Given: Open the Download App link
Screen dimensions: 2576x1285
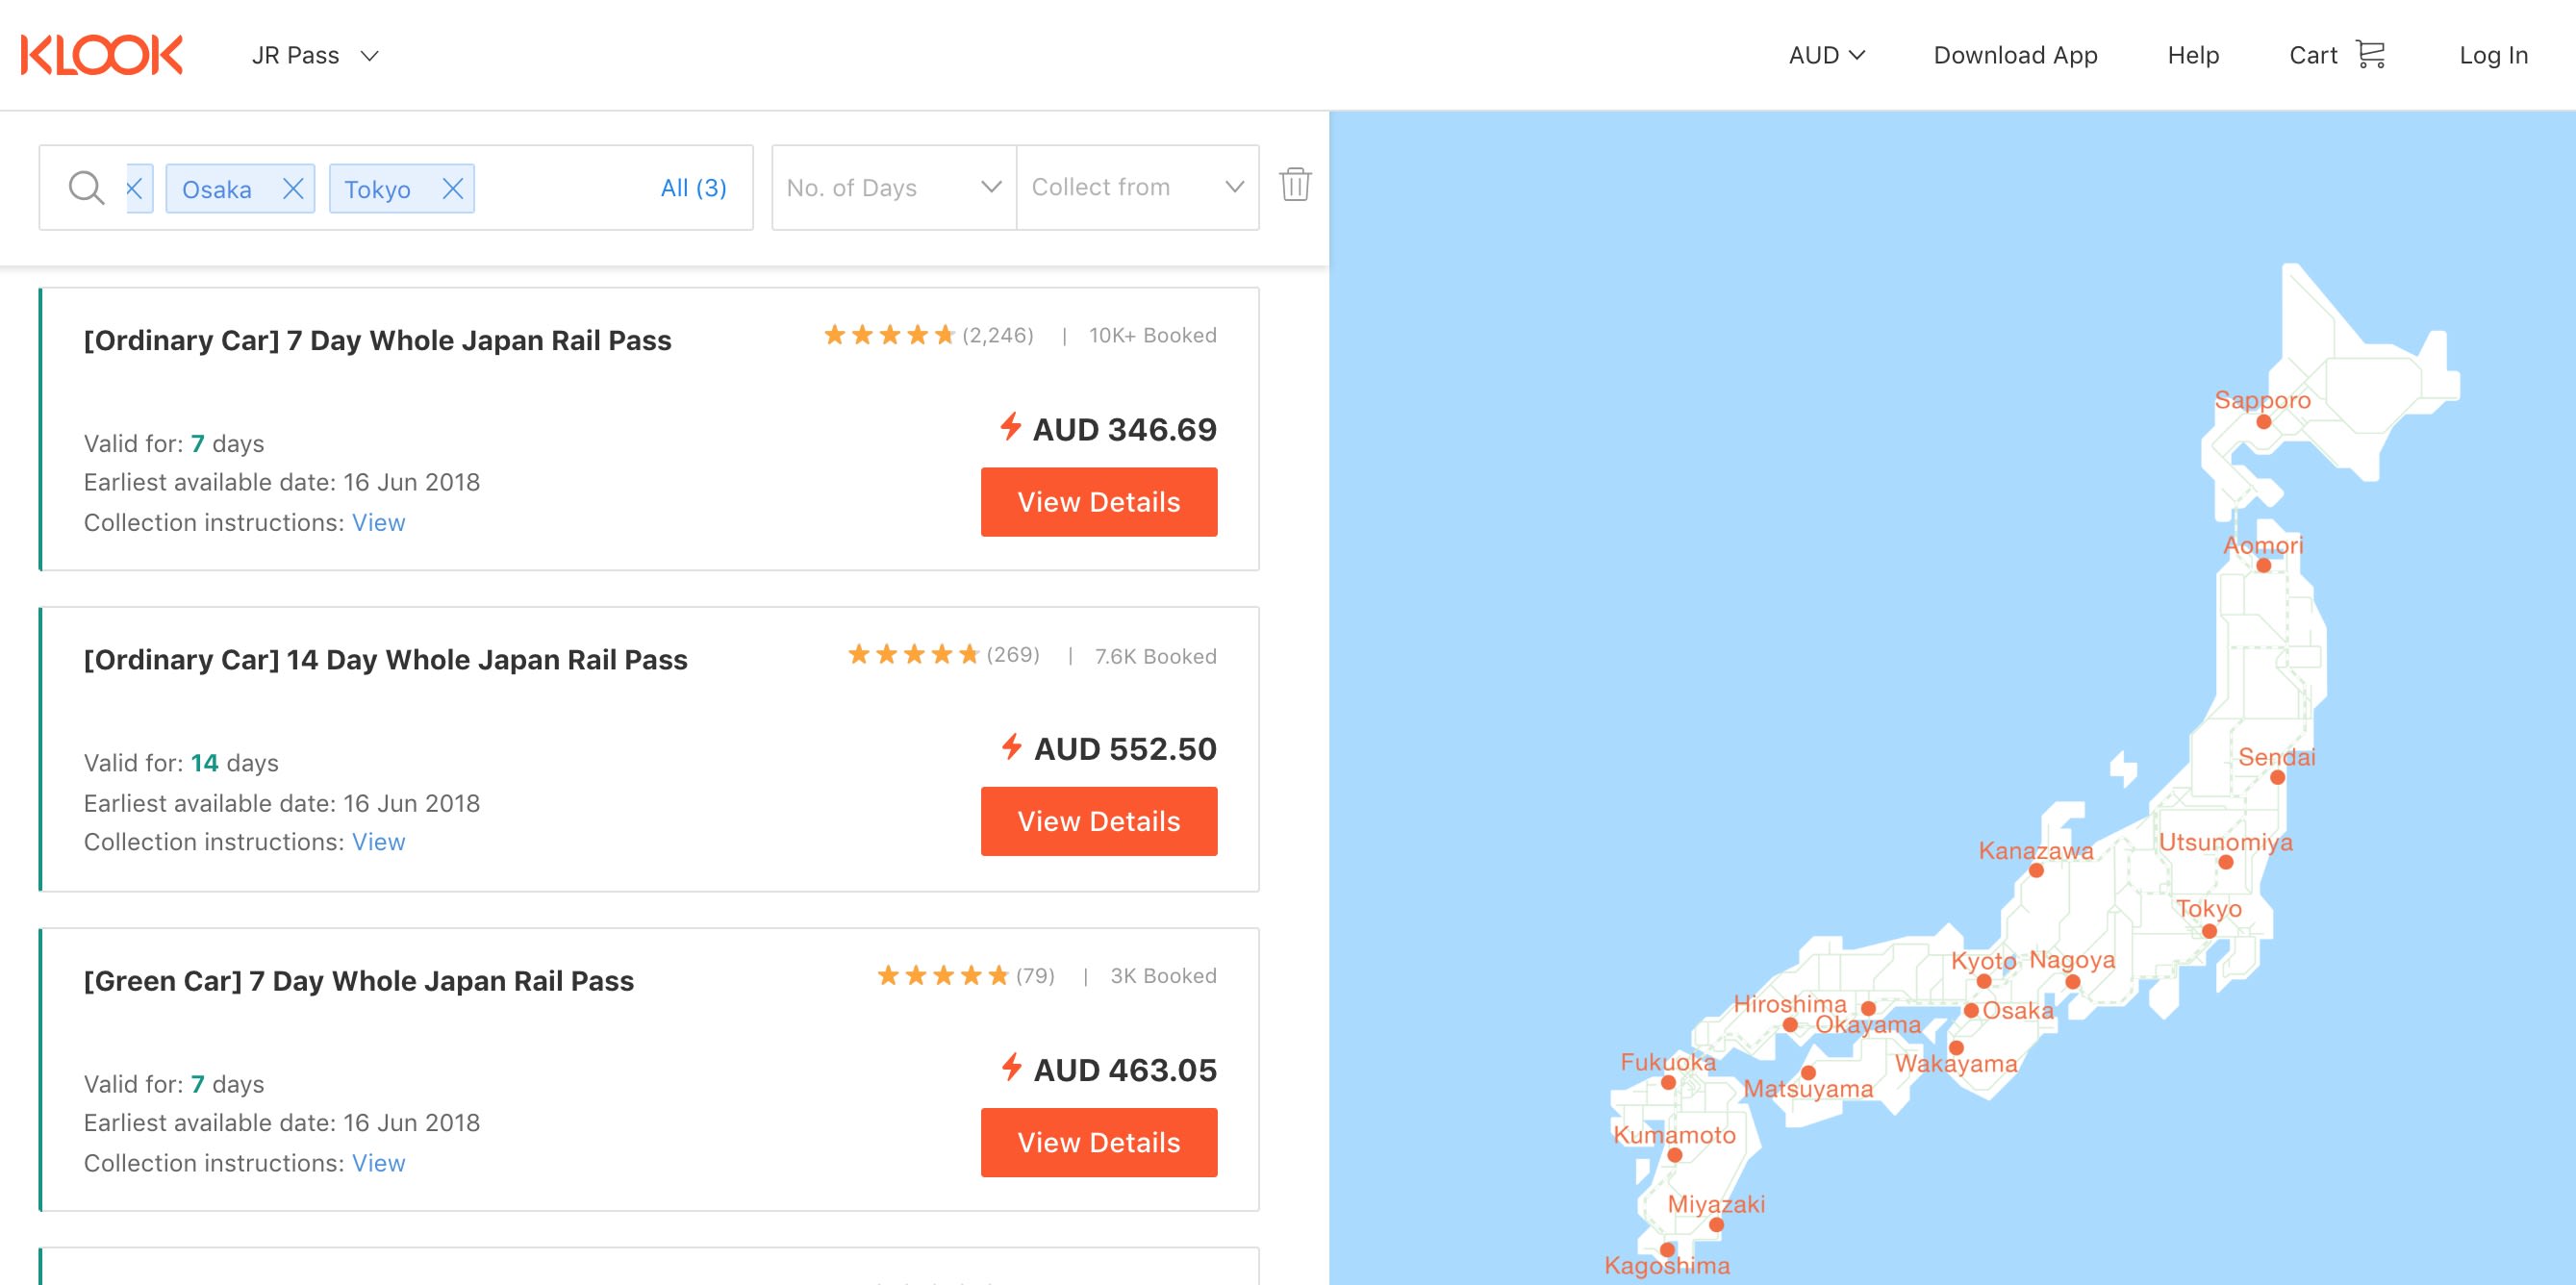Looking at the screenshot, I should [2015, 55].
